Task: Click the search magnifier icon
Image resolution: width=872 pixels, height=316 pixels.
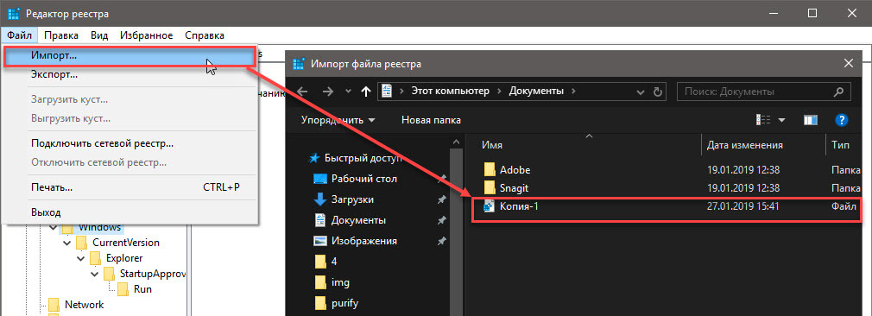Action: 839,92
